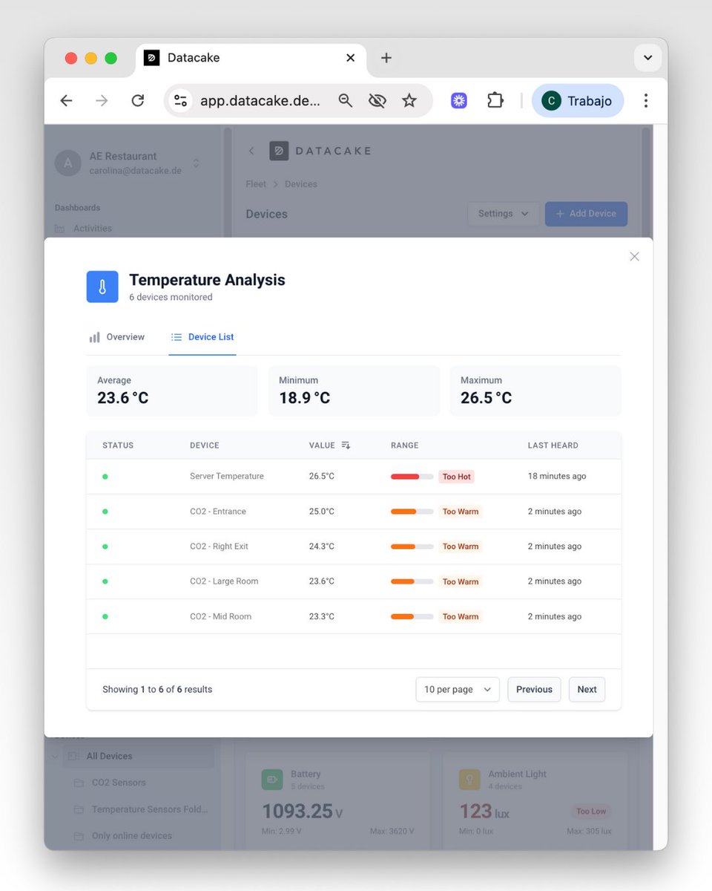Click the range bar for CO2 - Mid Room
The height and width of the screenshot is (891, 712).
click(412, 616)
